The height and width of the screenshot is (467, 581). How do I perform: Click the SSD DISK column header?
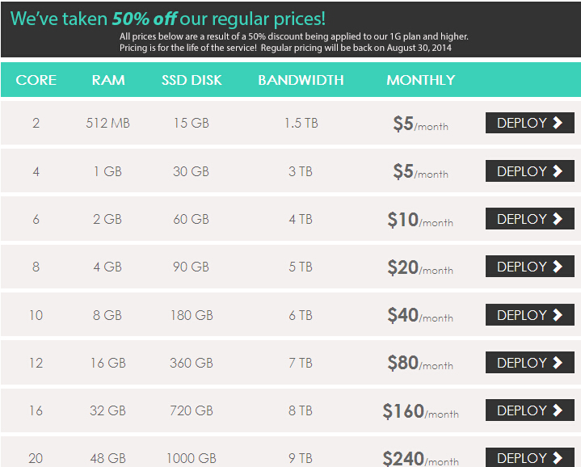[x=192, y=80]
